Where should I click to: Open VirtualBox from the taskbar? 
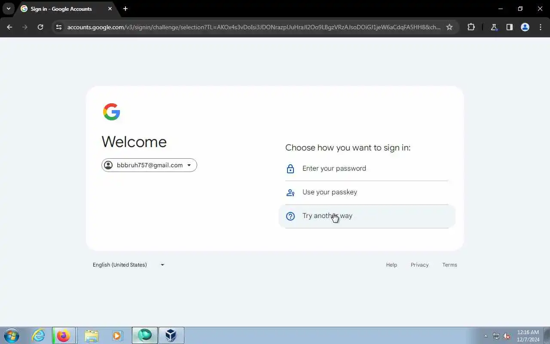(x=171, y=335)
